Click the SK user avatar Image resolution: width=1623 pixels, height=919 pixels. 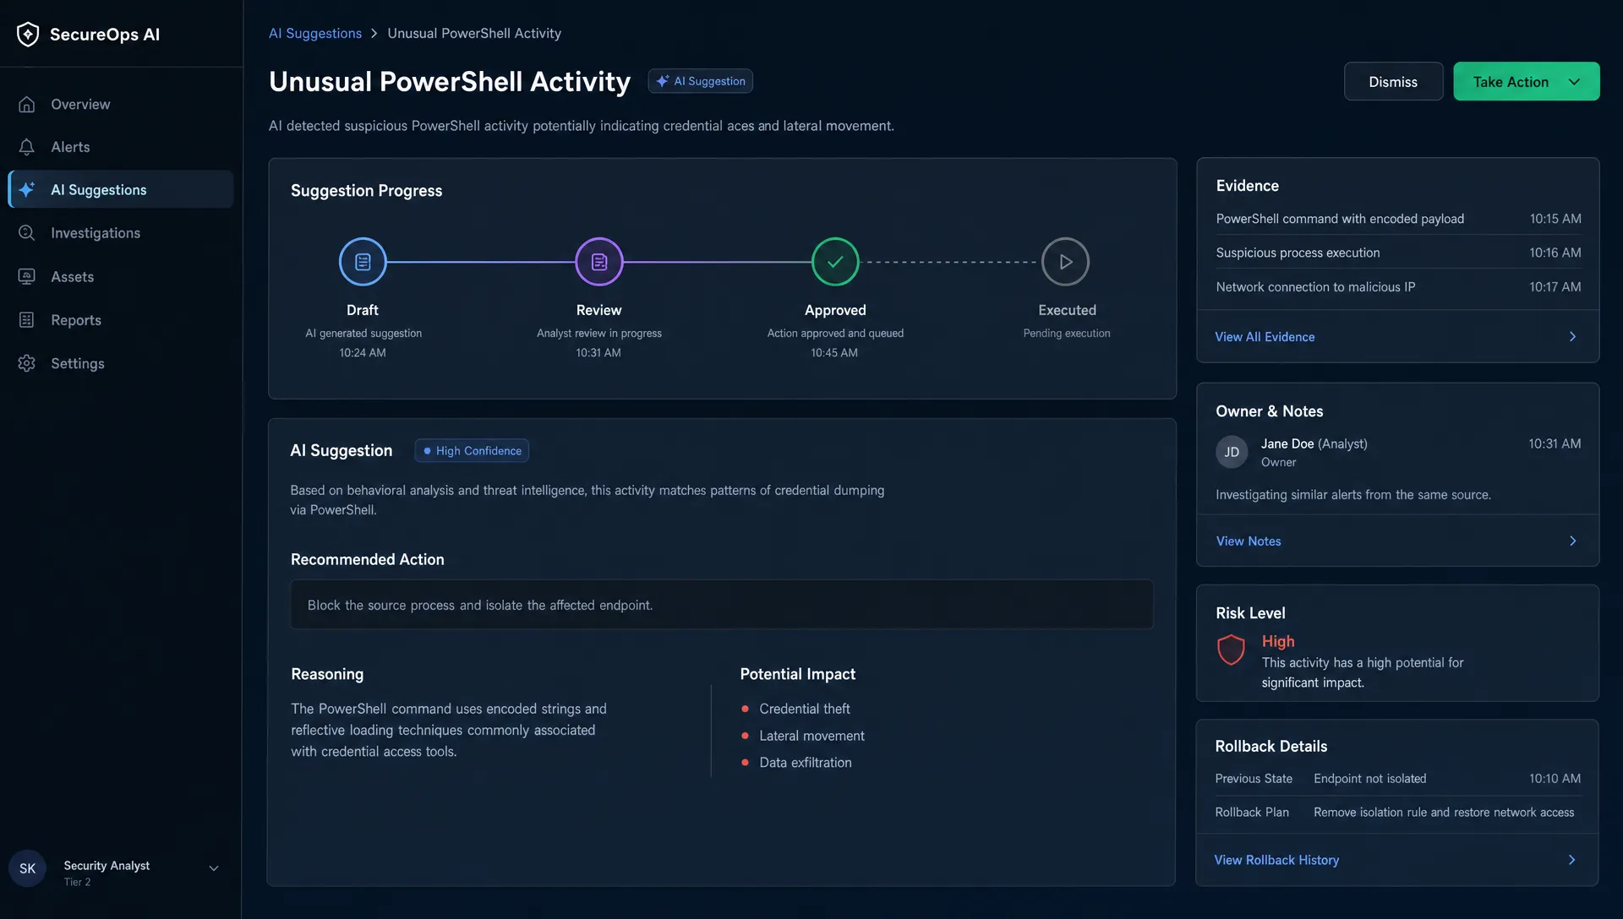[x=27, y=868]
